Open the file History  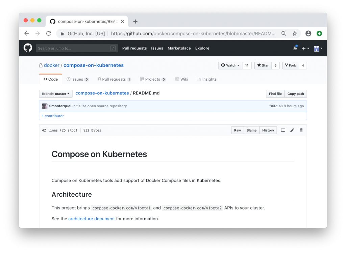(268, 130)
